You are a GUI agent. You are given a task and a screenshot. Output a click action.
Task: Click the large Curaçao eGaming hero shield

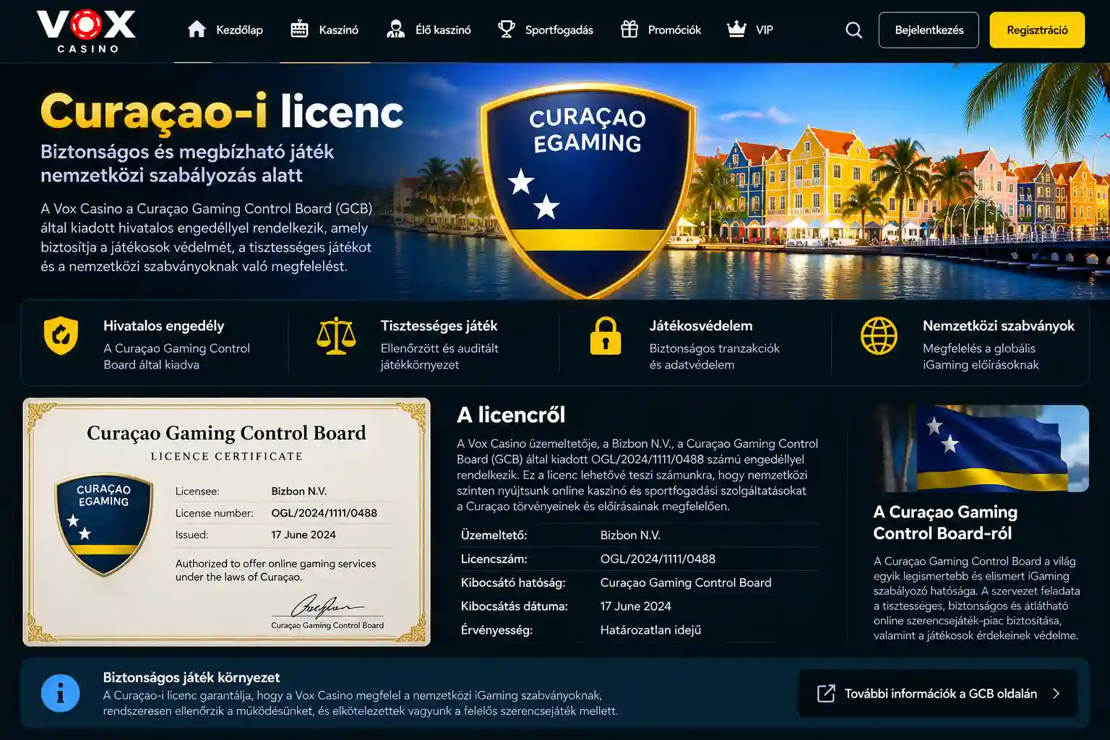point(588,192)
